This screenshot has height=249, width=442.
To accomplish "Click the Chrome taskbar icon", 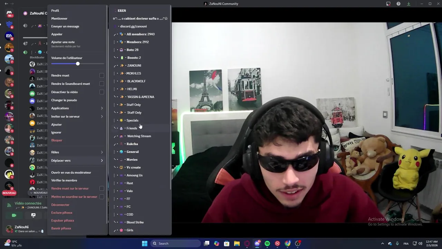I will click(x=288, y=243).
